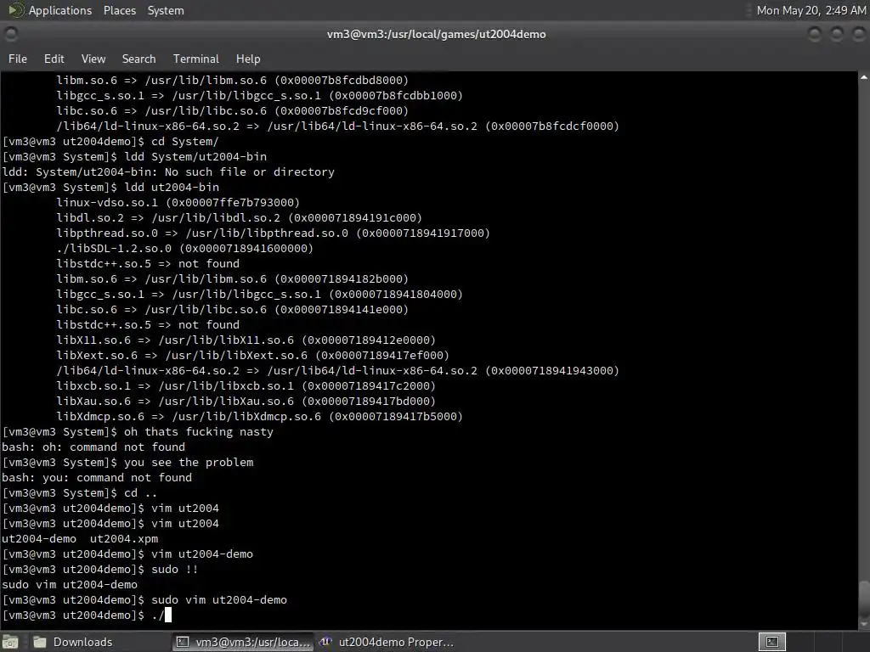Switch to the active workspace thumbnail

point(771,642)
